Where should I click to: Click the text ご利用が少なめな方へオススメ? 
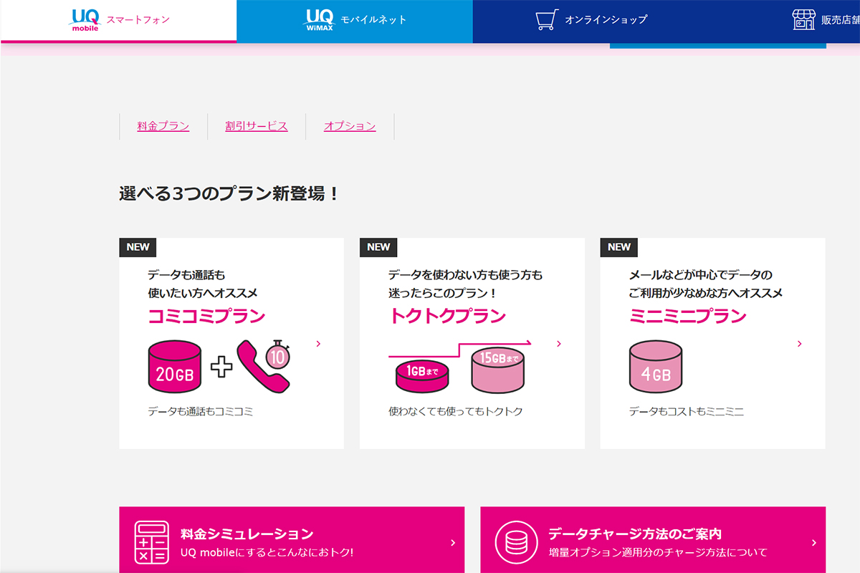(705, 293)
